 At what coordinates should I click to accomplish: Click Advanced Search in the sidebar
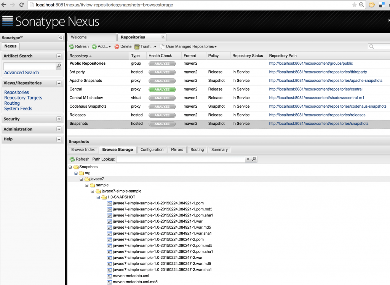tap(21, 72)
